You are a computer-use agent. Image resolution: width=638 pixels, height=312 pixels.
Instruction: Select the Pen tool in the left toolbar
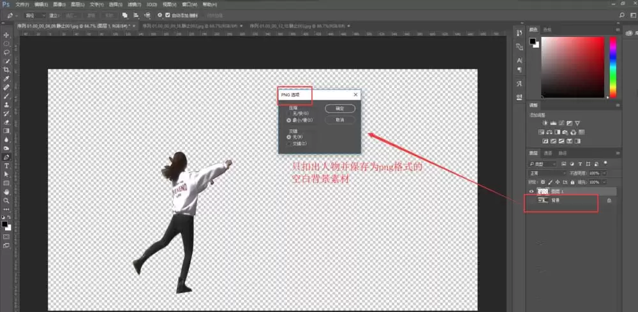[x=6, y=156]
